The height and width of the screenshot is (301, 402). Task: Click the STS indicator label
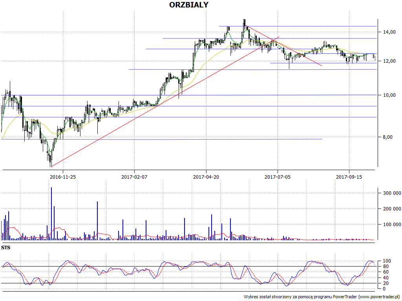pyautogui.click(x=5, y=248)
